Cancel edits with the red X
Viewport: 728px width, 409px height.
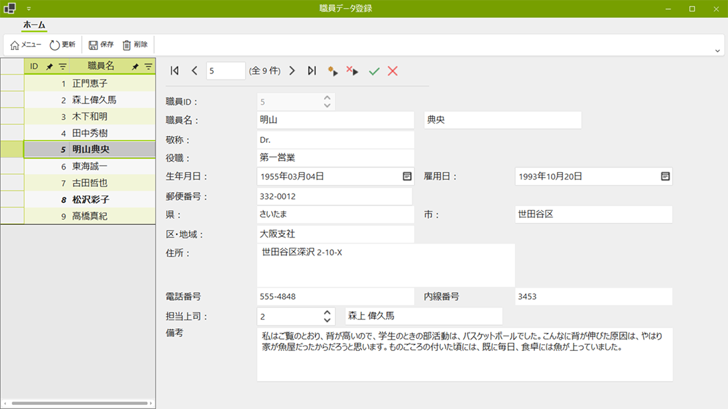pyautogui.click(x=393, y=71)
